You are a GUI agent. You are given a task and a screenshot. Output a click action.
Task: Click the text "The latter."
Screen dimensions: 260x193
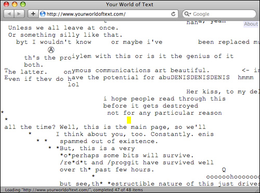[25, 71]
